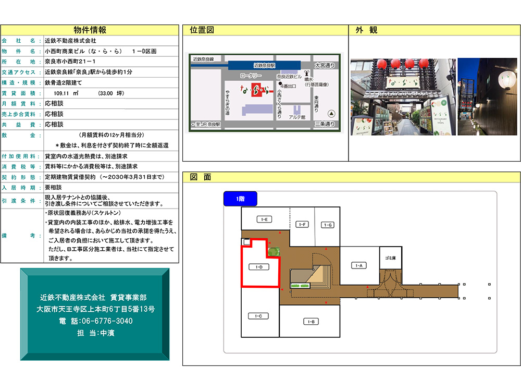The width and height of the screenshot is (521, 391).
Task: Click 近鉄奈良駅 label on map
Action: [x=265, y=66]
